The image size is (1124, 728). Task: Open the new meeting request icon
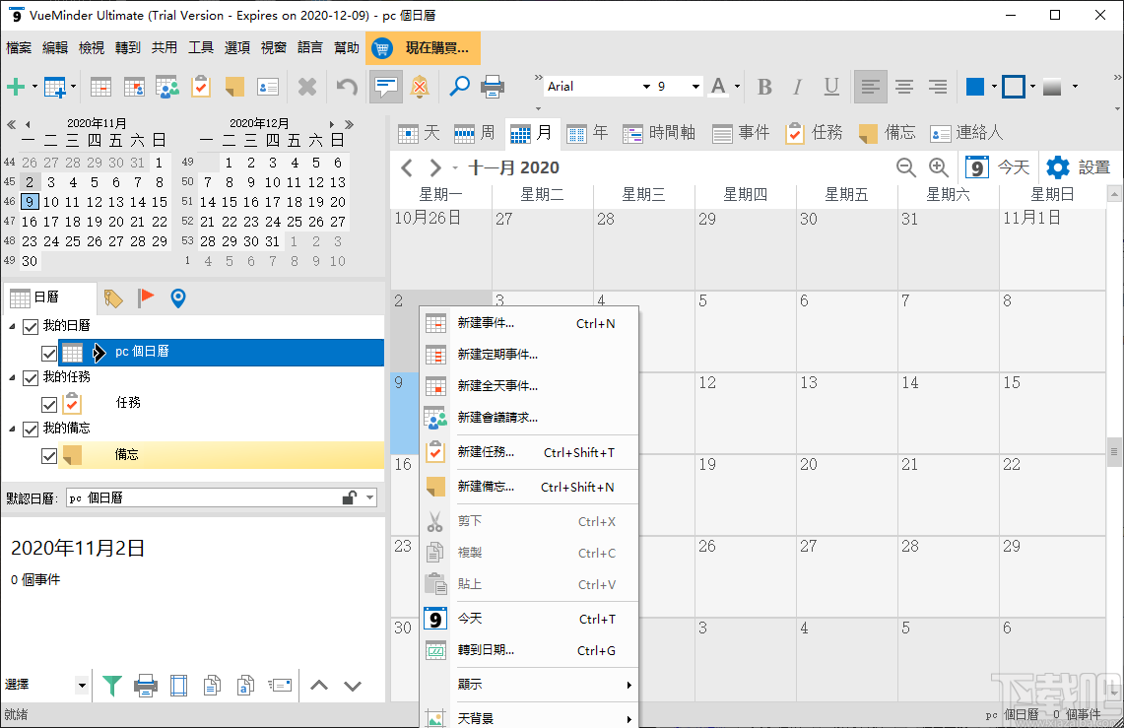click(167, 87)
